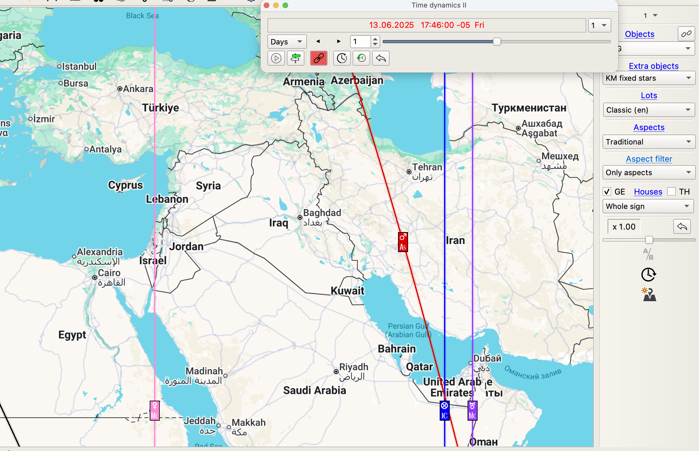Open the KM fixed stars dropdown
699x451 pixels.
[x=648, y=78]
